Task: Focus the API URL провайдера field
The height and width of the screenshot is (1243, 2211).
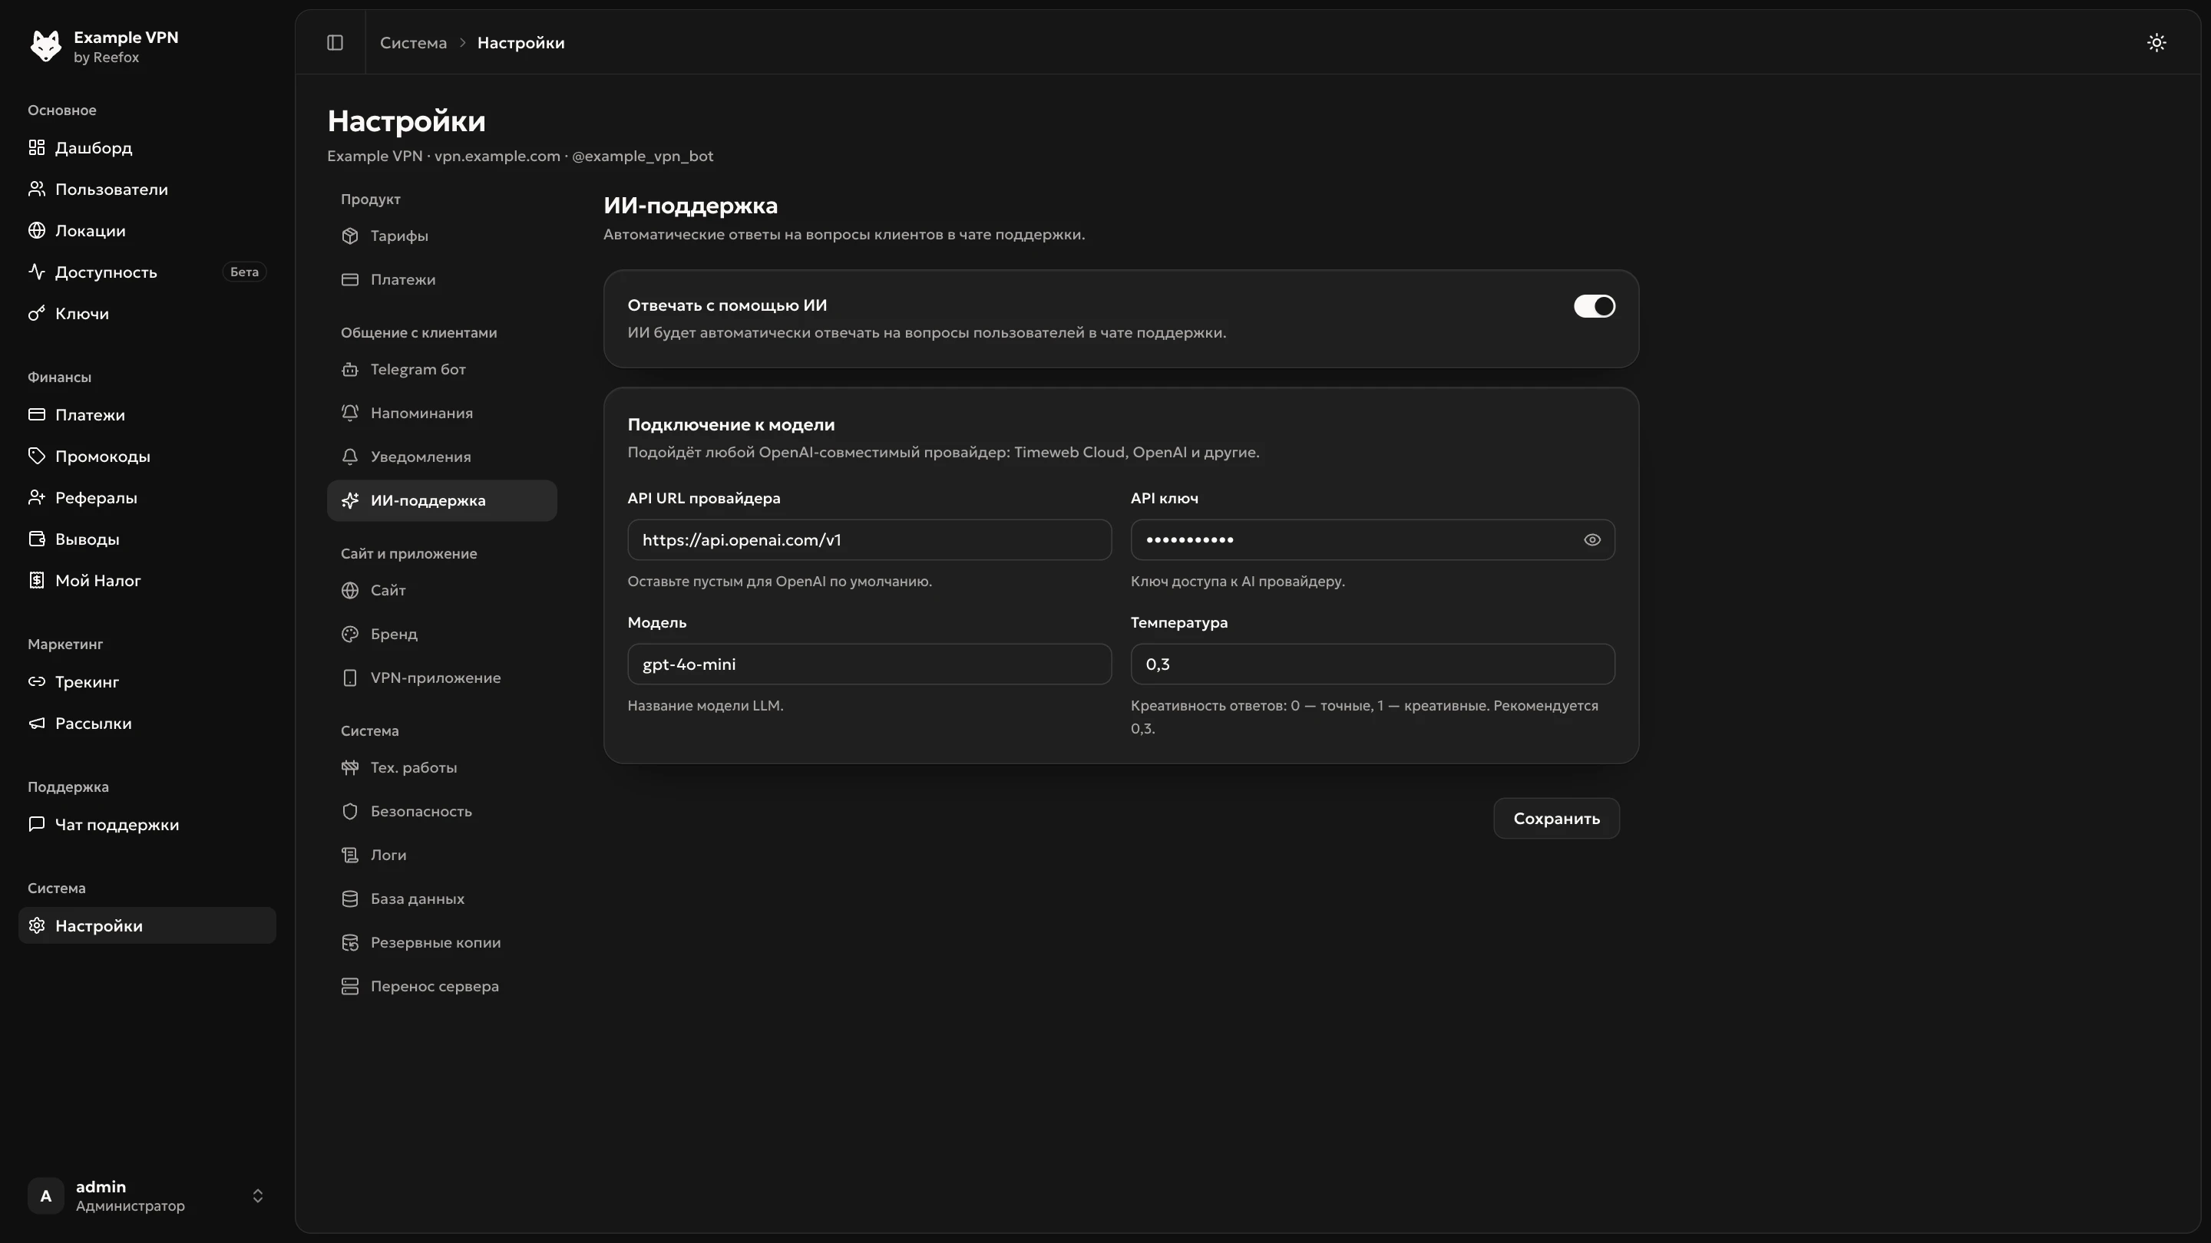Action: pyautogui.click(x=870, y=539)
